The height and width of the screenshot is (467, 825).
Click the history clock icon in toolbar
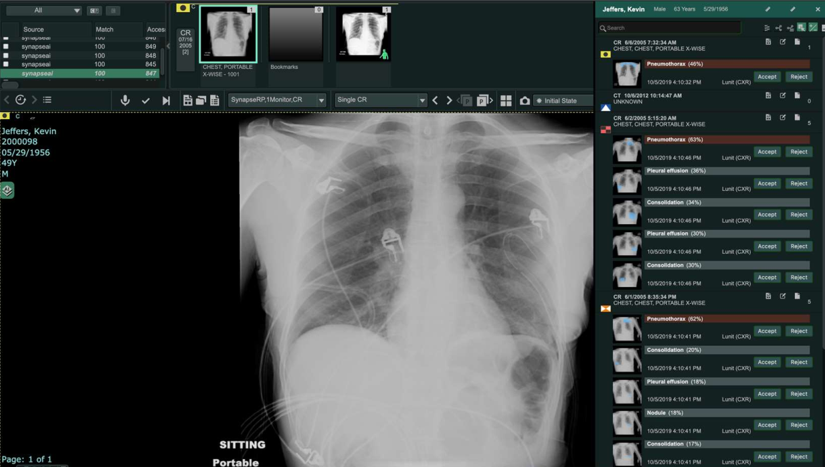point(21,100)
